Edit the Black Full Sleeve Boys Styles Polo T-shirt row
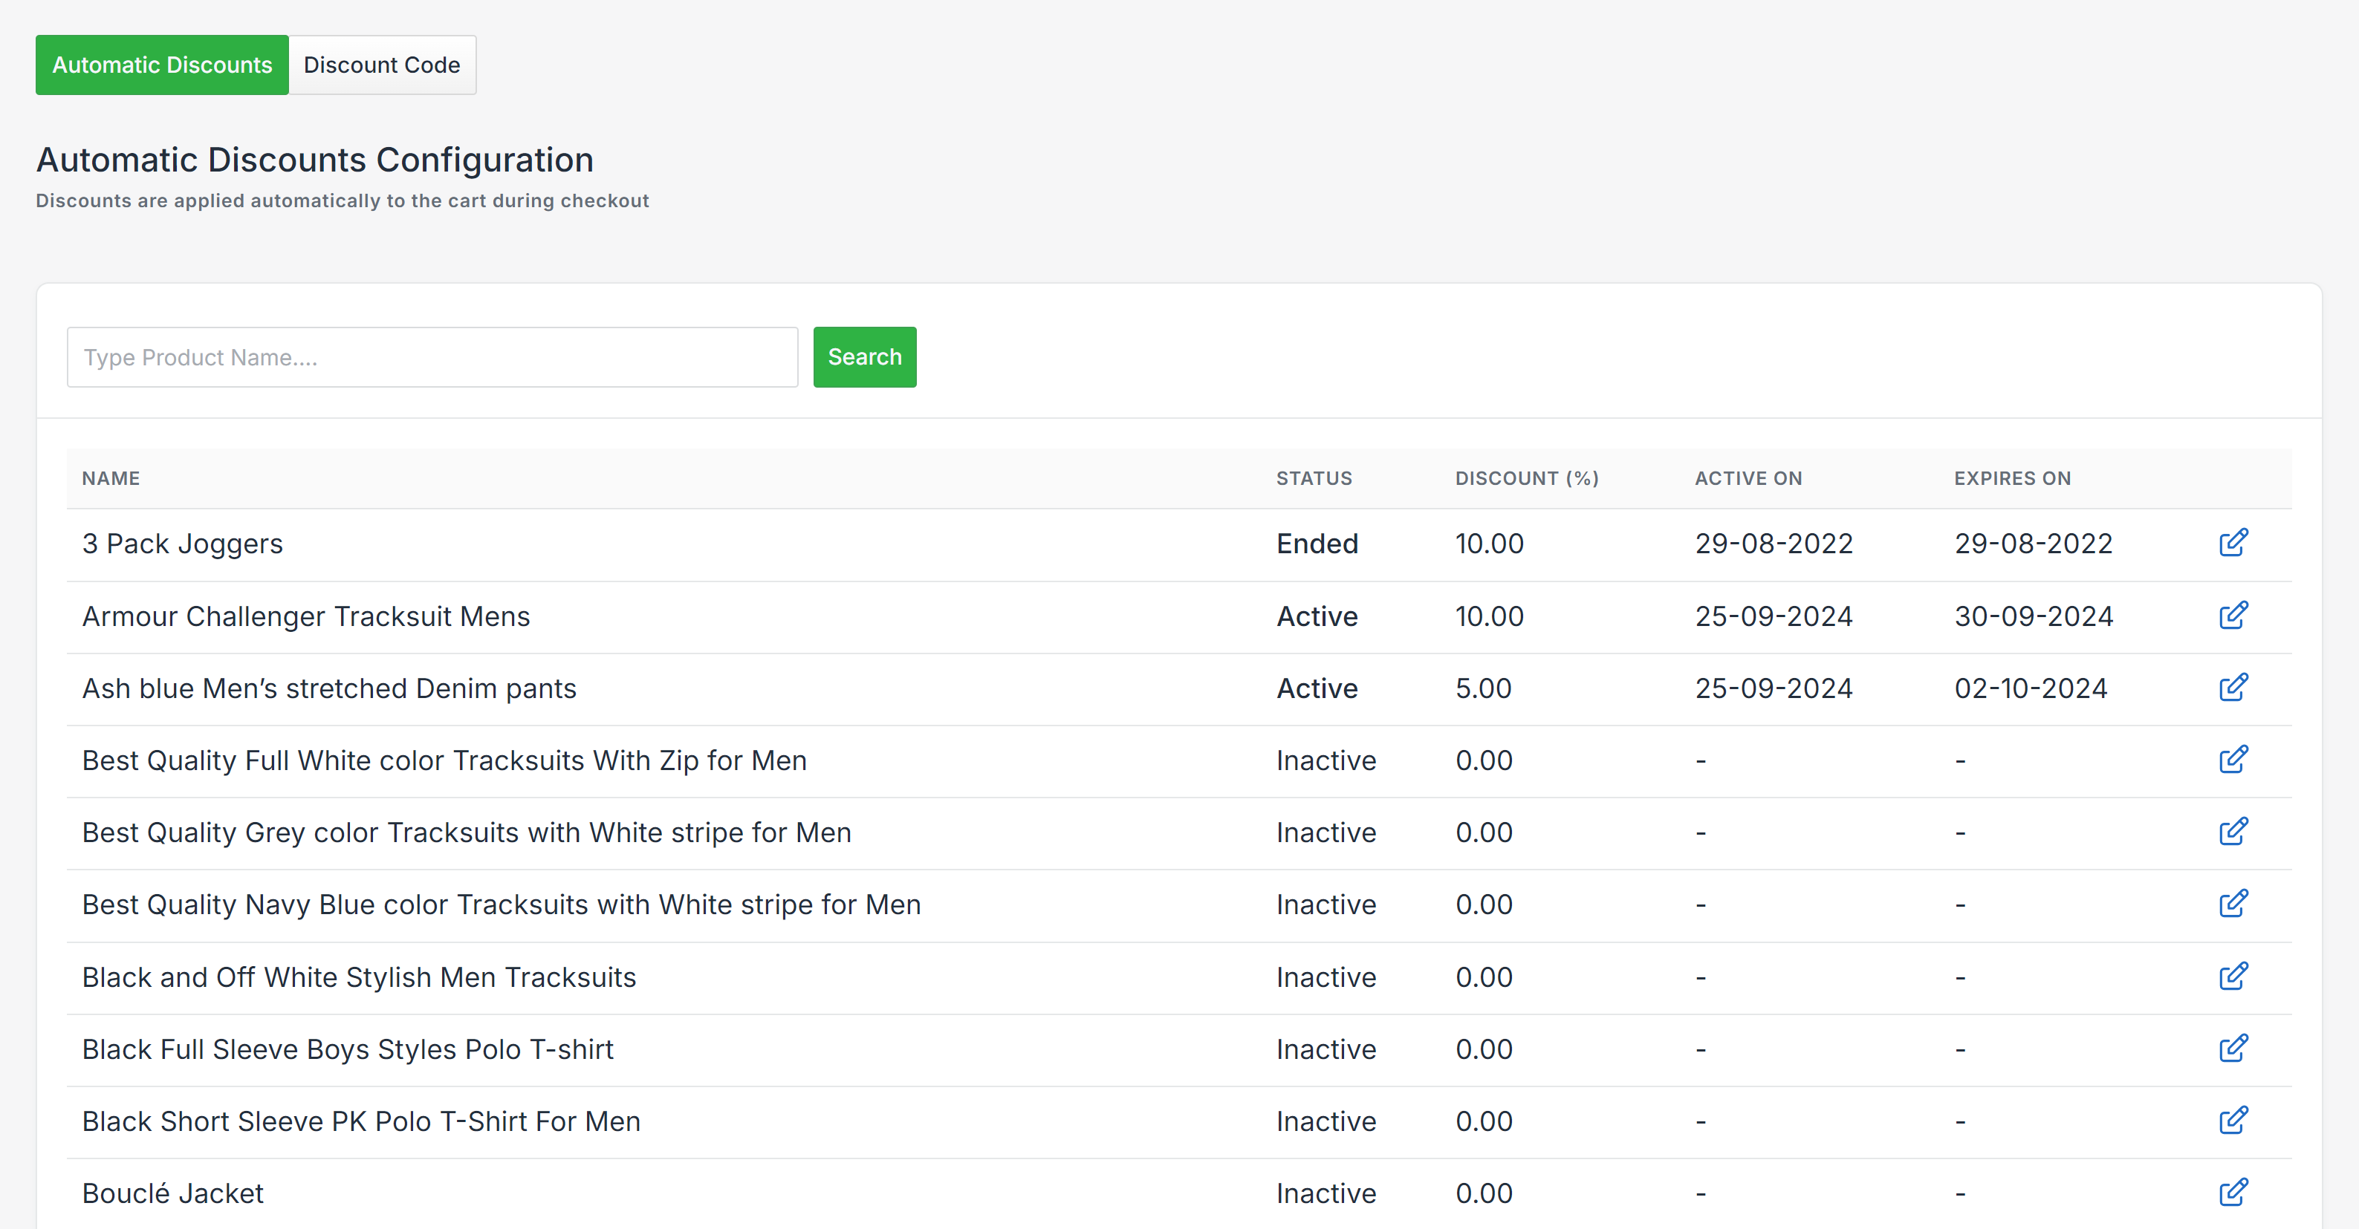The width and height of the screenshot is (2359, 1229). [2234, 1049]
